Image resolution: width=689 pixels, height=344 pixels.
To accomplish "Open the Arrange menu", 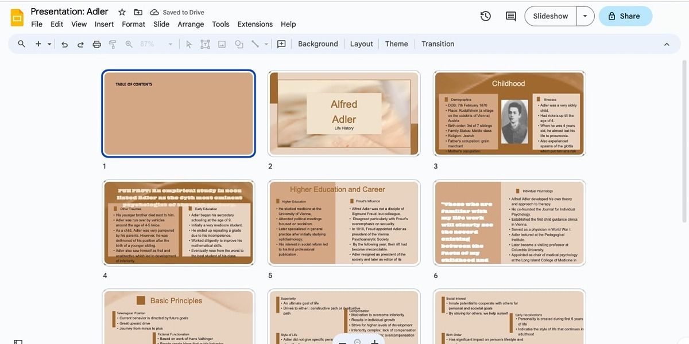I will tap(190, 24).
